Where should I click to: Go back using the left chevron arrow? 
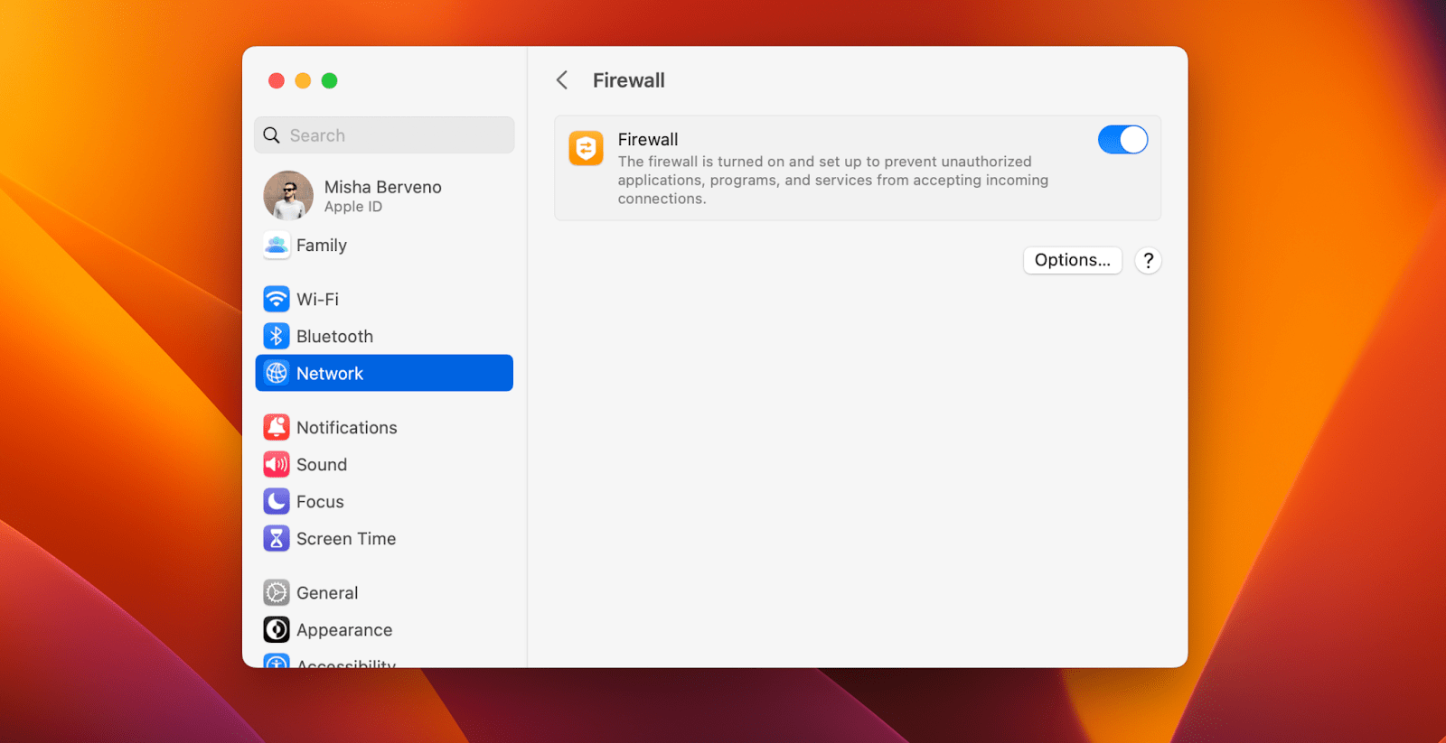point(561,79)
